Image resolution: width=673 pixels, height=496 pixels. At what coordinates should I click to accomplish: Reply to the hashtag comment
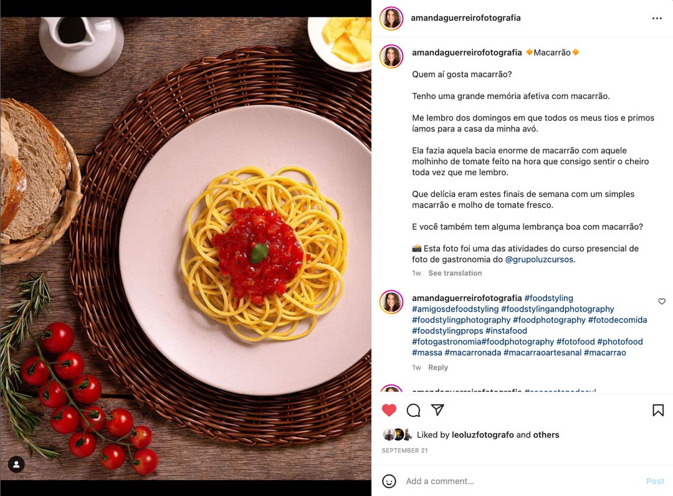click(438, 367)
